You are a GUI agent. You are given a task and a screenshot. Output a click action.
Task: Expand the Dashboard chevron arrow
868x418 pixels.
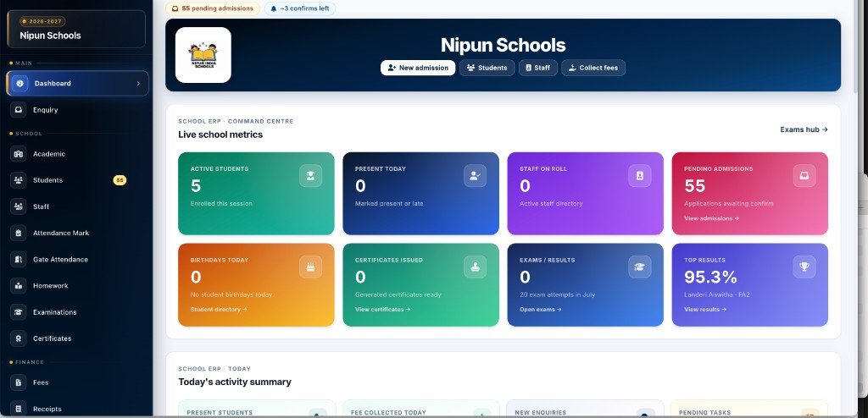tap(138, 84)
